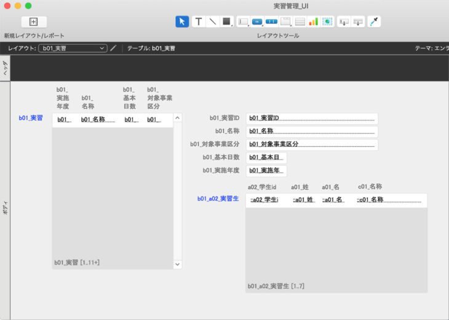Pick the Line drawing tool
Viewport: 449px width, 320px height.
pos(212,21)
